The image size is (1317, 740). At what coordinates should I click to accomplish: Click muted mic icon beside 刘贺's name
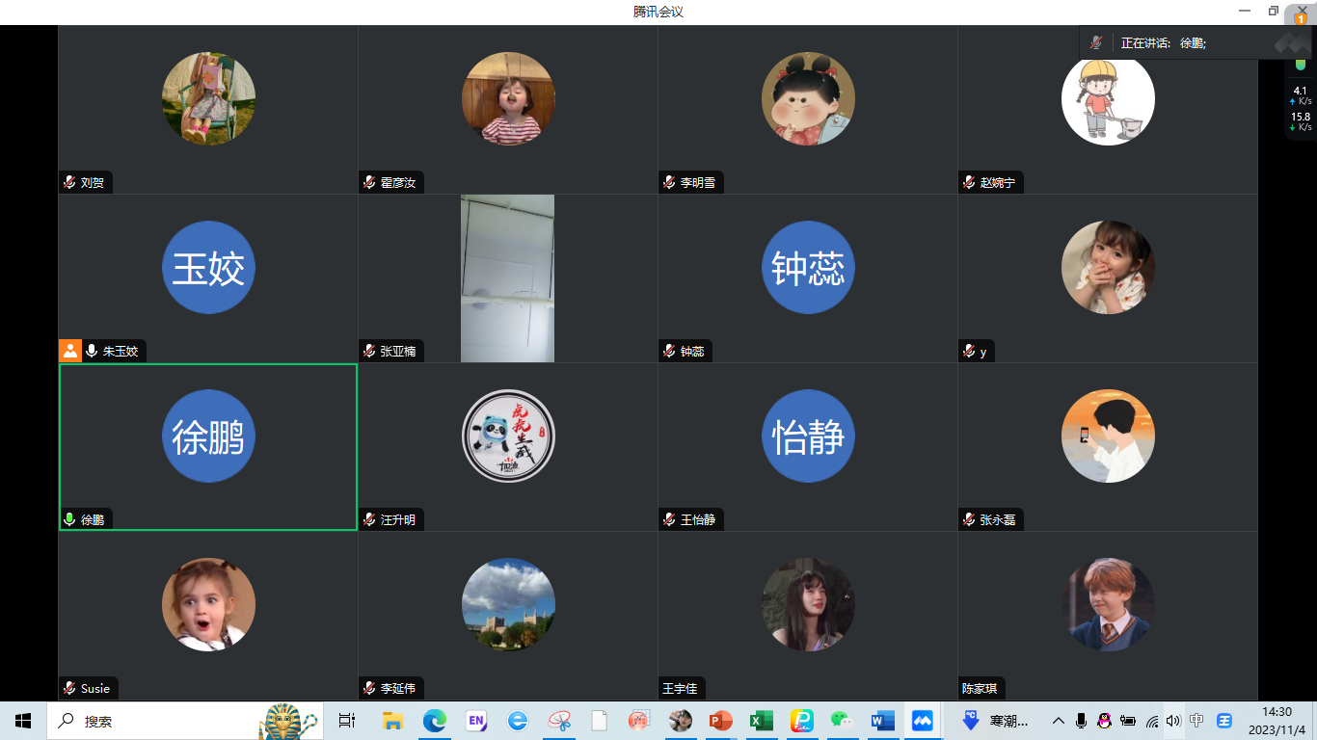click(x=69, y=182)
